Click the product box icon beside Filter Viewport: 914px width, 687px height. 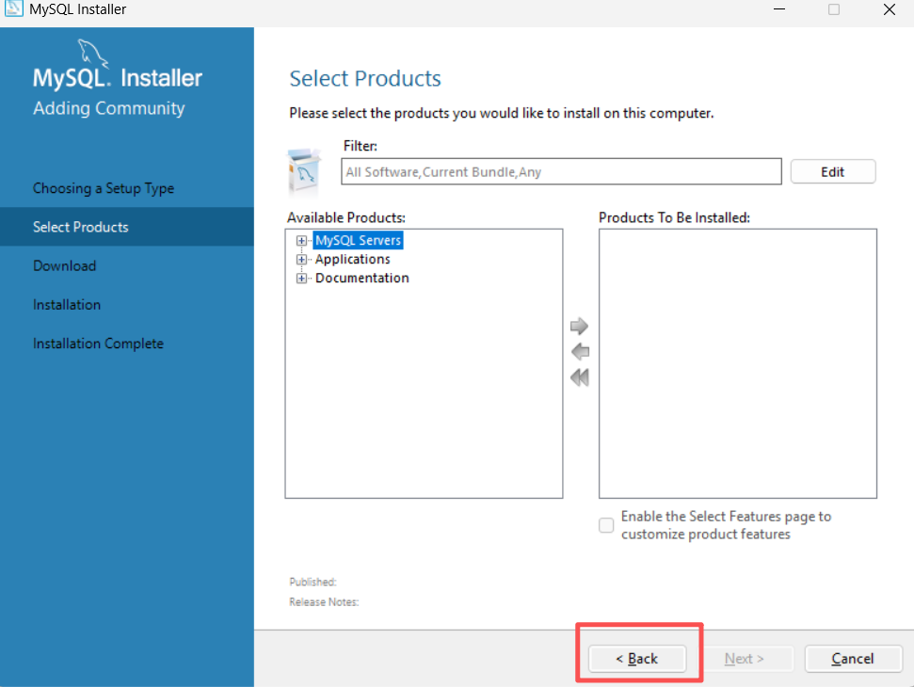[x=304, y=172]
